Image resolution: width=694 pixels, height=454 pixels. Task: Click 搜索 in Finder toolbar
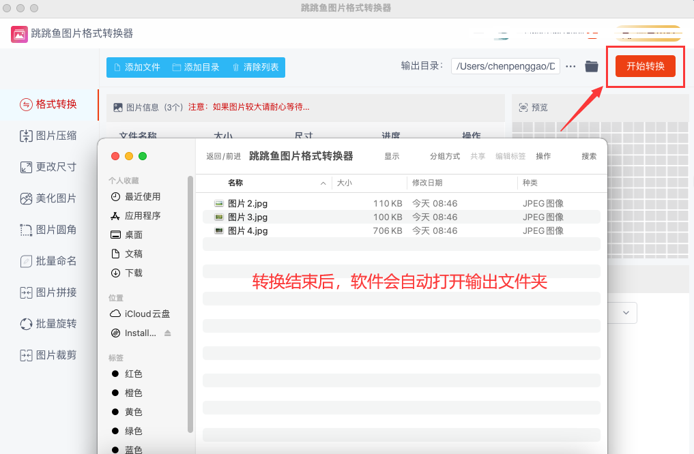point(589,156)
